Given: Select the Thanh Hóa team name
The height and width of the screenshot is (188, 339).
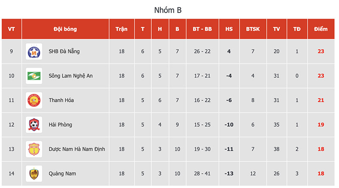Looking at the screenshot, I should point(61,101).
